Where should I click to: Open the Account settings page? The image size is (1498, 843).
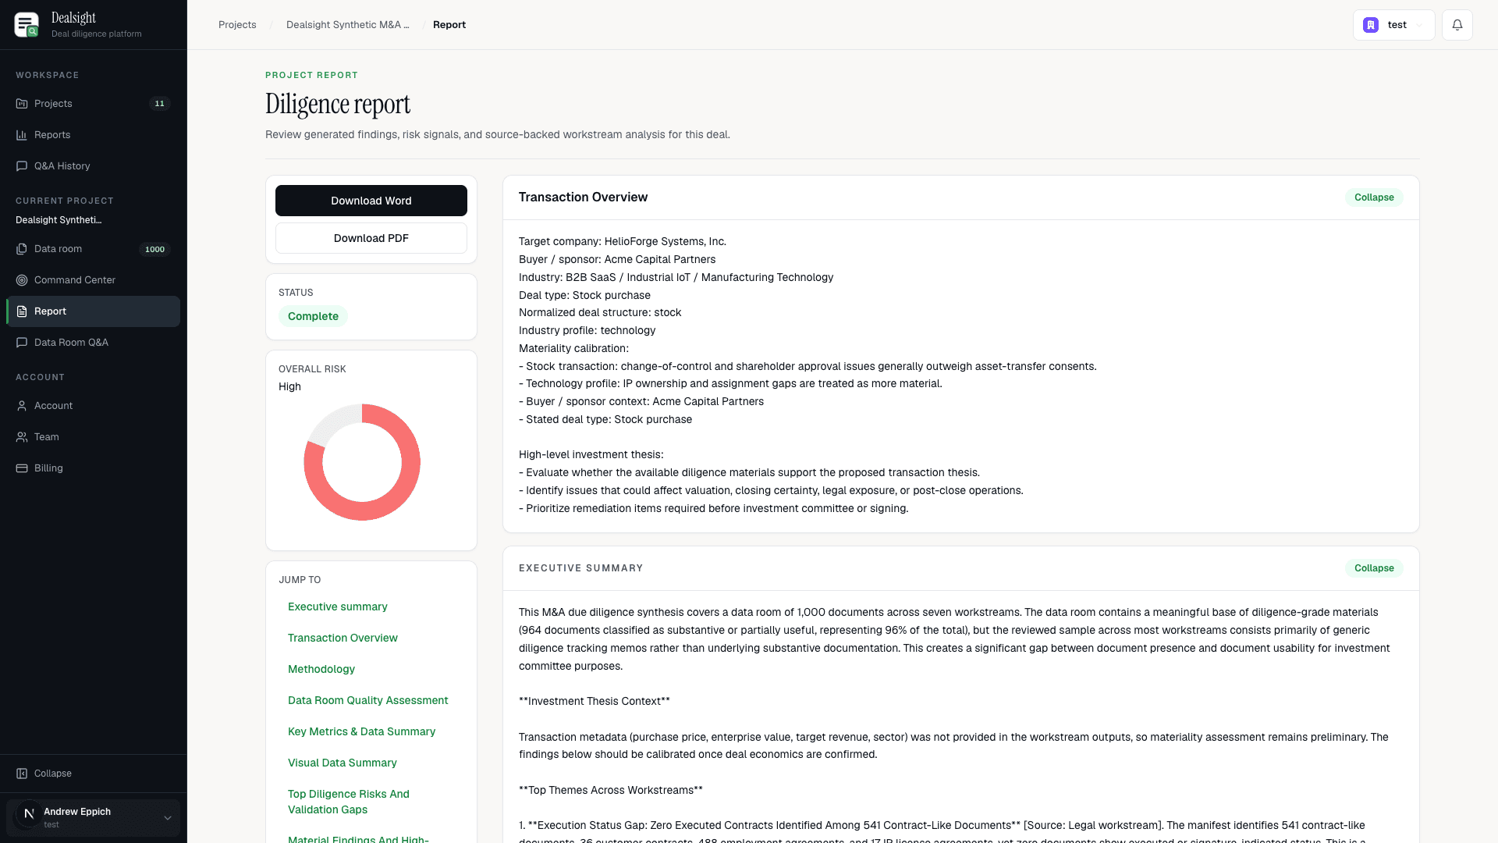coord(93,406)
